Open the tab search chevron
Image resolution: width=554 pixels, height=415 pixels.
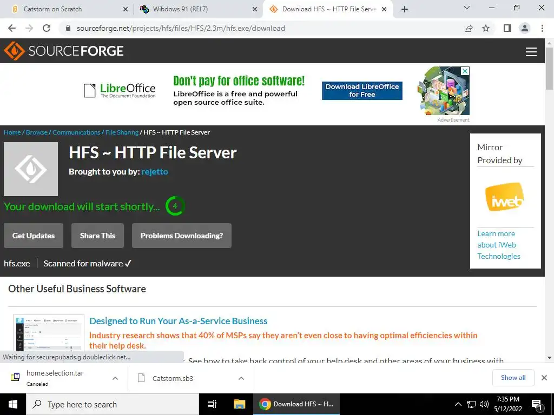click(x=467, y=8)
